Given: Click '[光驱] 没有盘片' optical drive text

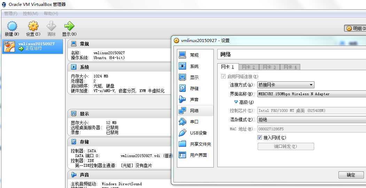Looking at the screenshot, I should (136, 165).
